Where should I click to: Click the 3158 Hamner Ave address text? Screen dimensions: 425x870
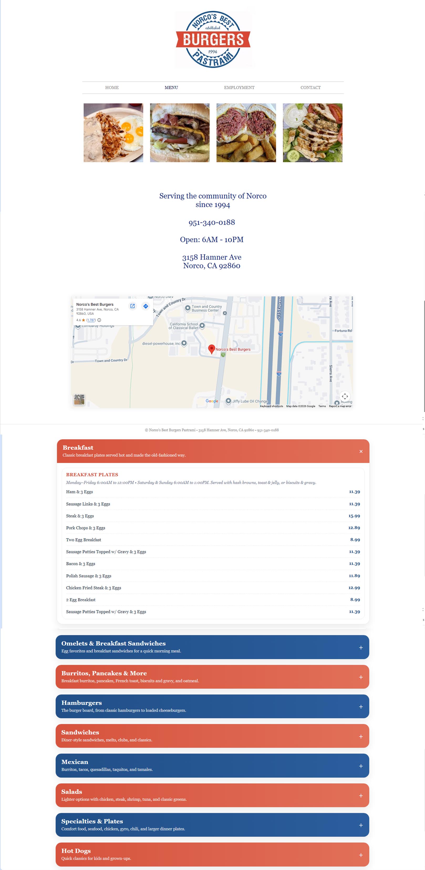point(212,261)
